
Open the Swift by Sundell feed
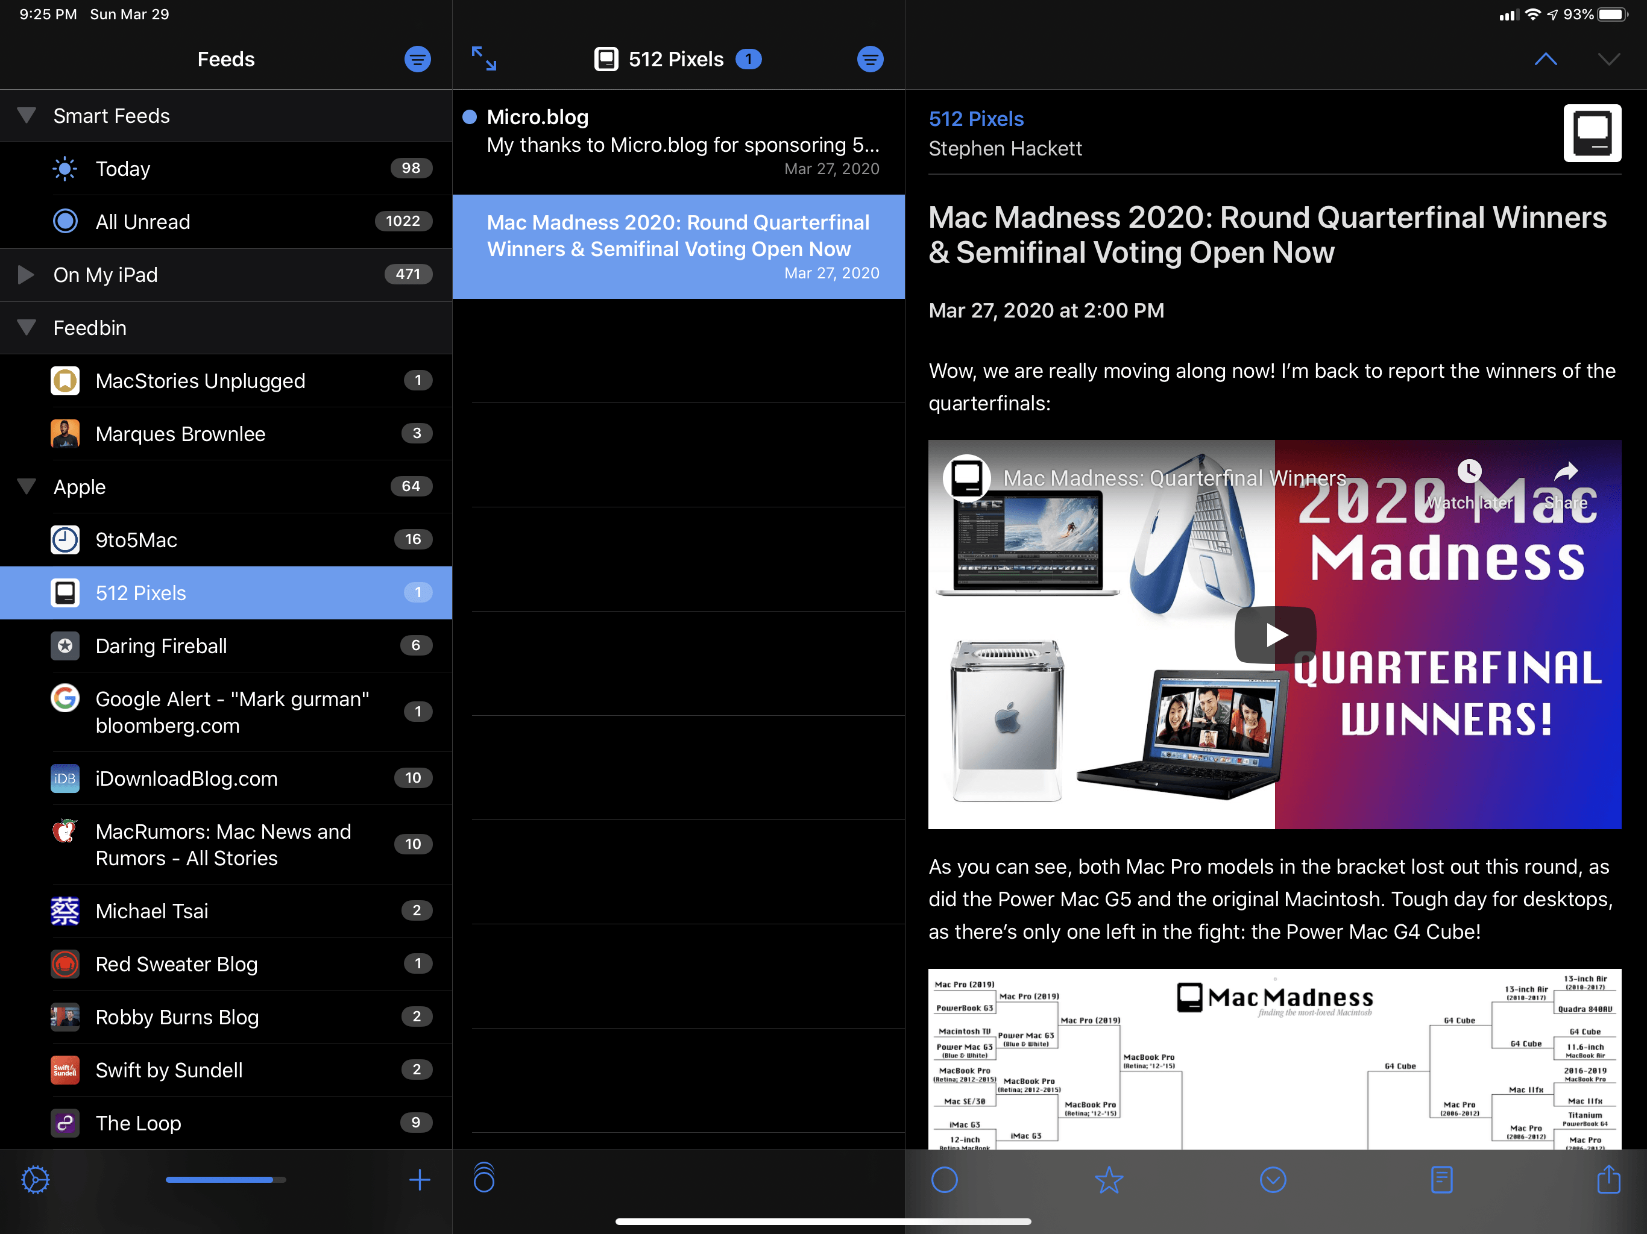click(226, 1070)
